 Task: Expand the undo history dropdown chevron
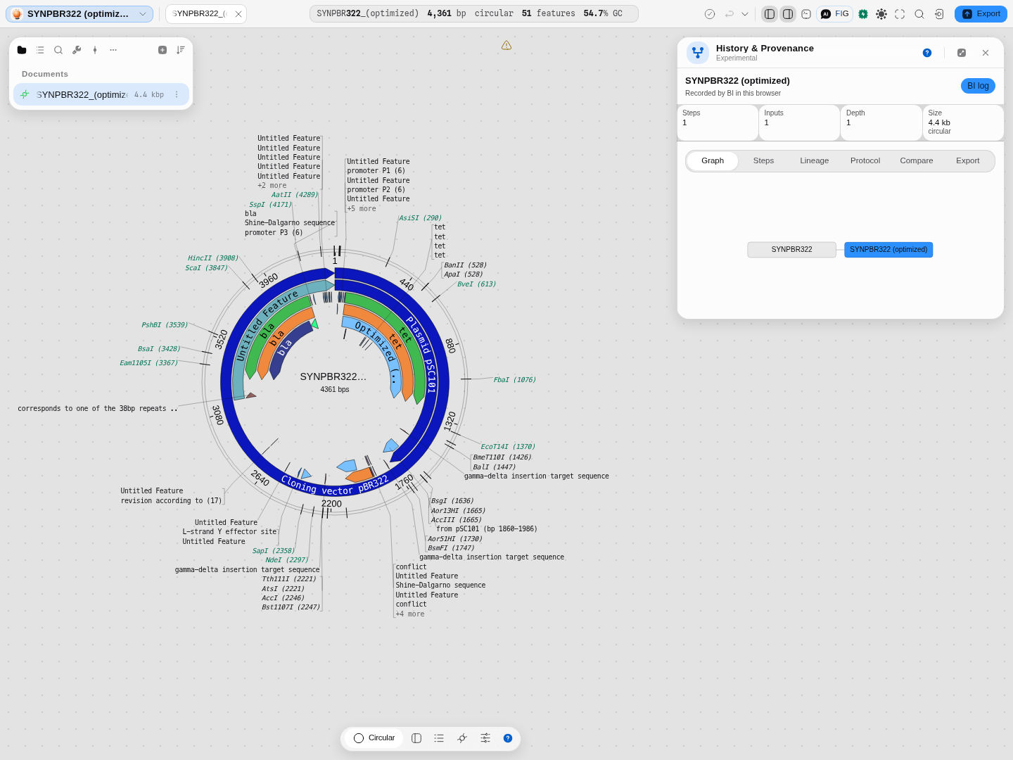point(745,14)
